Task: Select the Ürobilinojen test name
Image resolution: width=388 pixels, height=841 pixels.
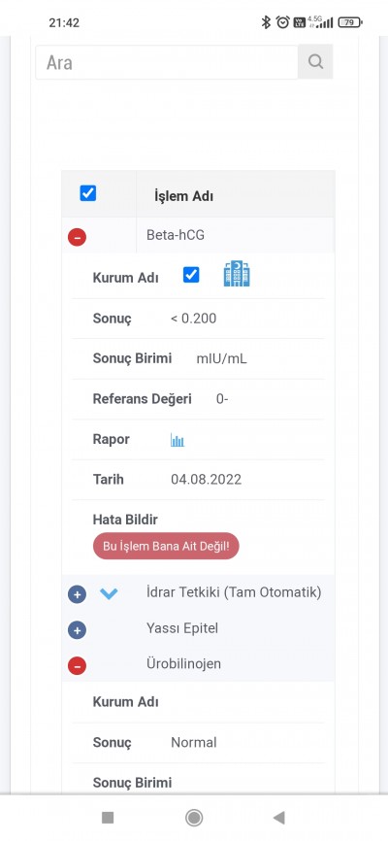Action: pos(184,664)
